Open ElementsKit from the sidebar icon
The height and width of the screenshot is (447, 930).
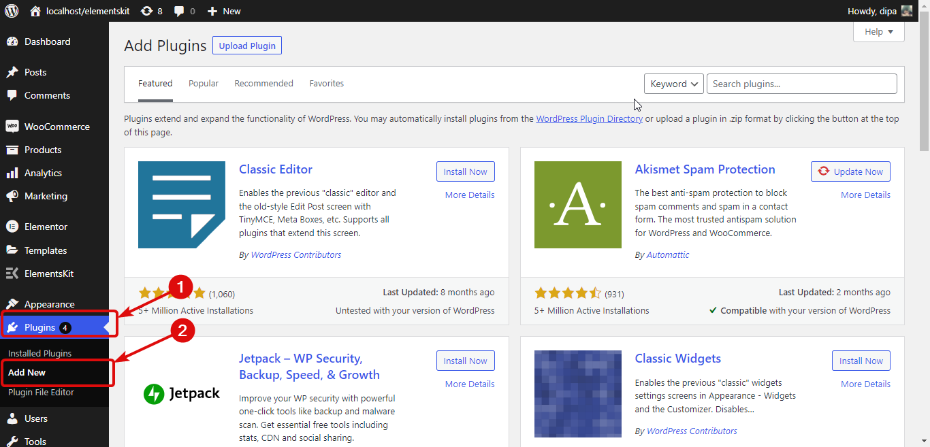[14, 274]
